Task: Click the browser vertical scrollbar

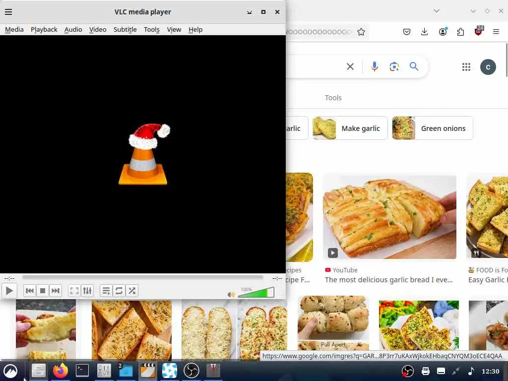Action: [507, 60]
